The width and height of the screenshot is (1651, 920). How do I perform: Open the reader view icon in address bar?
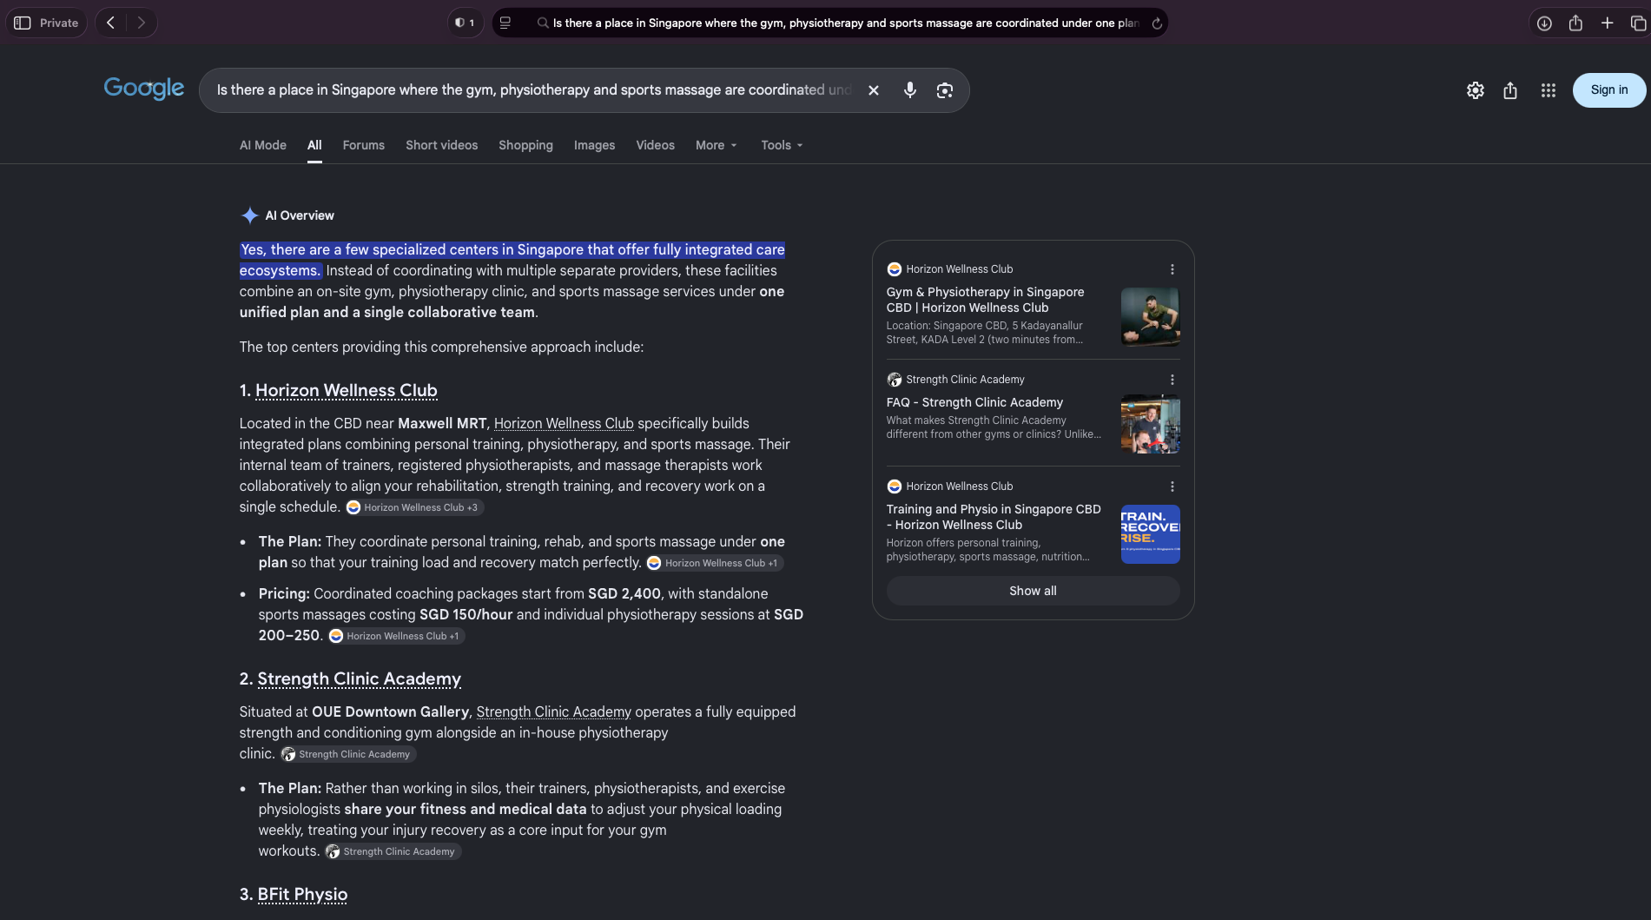505,23
